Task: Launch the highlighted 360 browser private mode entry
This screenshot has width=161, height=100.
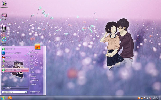Action: (x=15, y=70)
